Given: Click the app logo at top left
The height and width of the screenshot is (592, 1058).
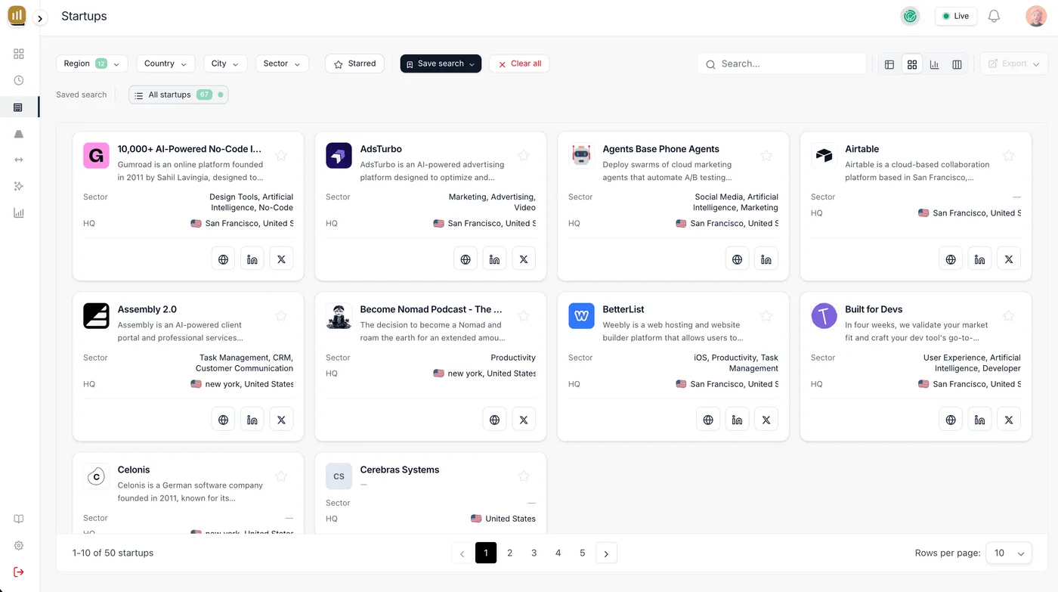Looking at the screenshot, I should 17,16.
